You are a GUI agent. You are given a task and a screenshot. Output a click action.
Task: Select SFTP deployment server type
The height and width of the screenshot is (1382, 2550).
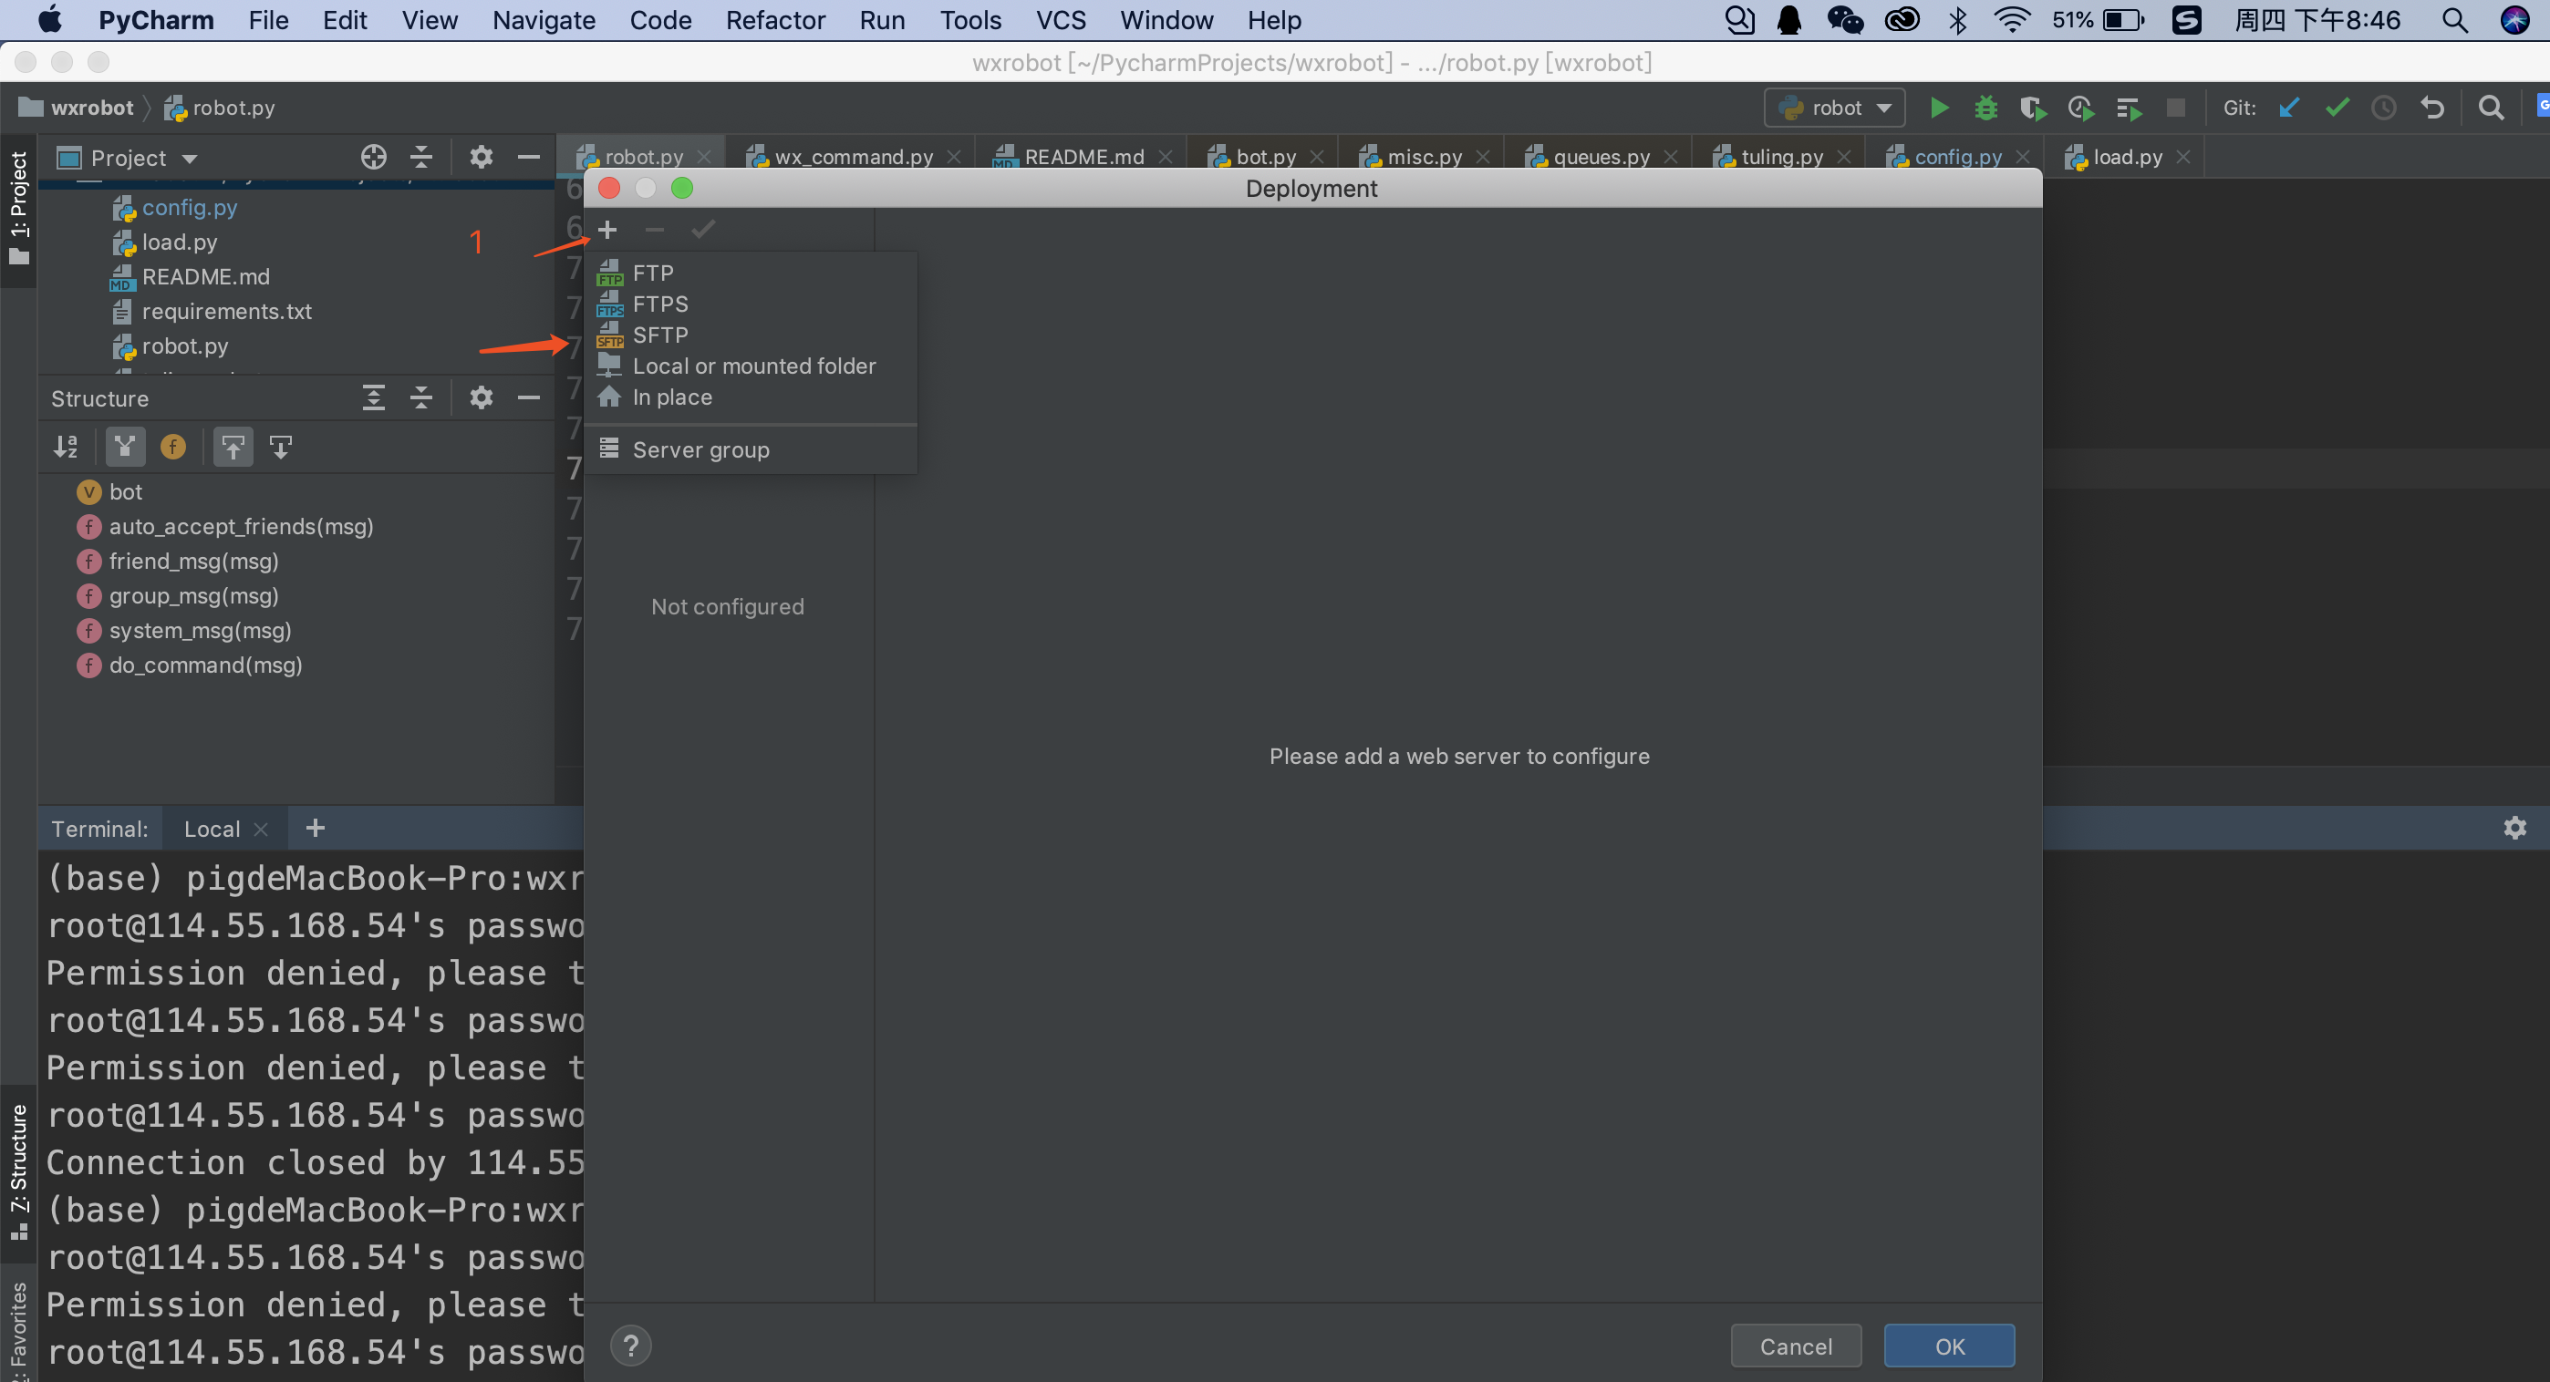660,334
